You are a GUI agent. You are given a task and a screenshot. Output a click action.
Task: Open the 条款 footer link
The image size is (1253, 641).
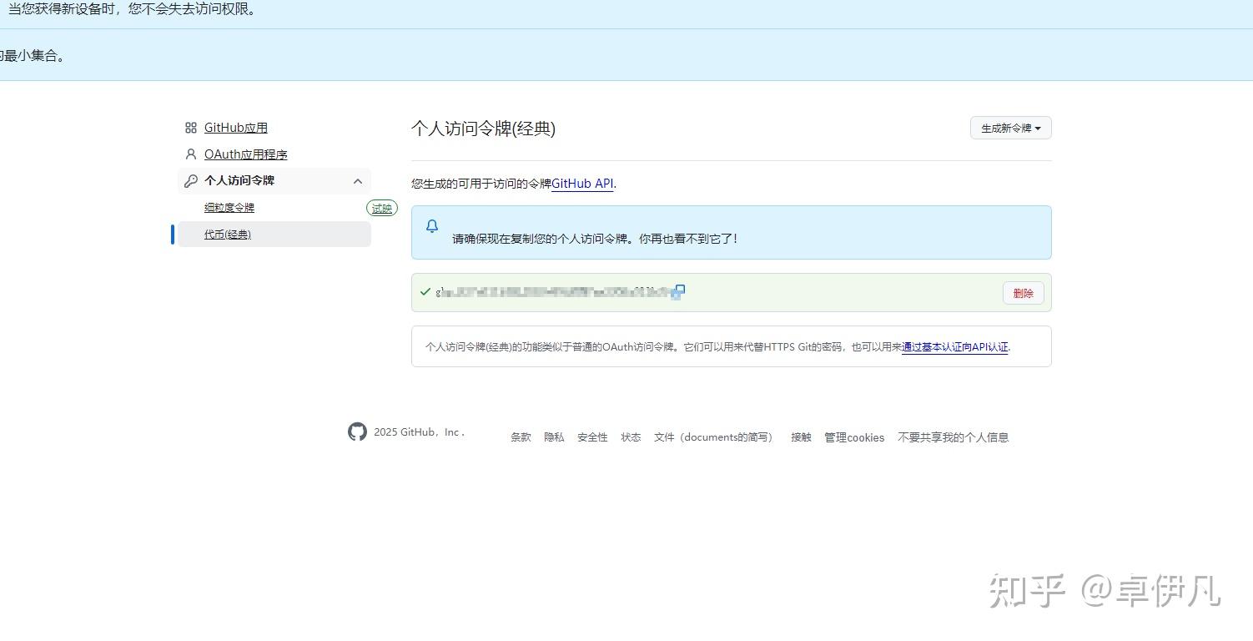[521, 437]
